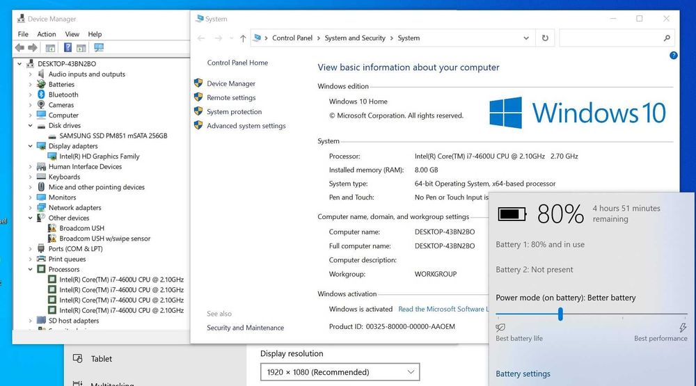The width and height of the screenshot is (696, 386).
Task: Click the Print queues printer icon
Action: (41, 259)
